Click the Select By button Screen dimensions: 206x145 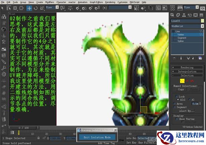coord(187,111)
